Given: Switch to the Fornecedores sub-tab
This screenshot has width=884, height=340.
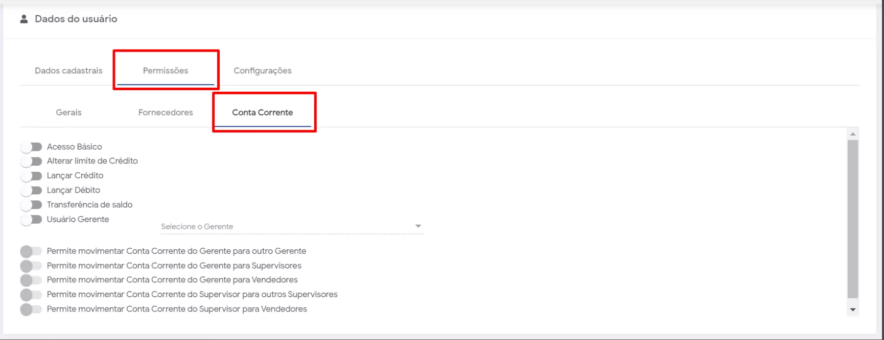Looking at the screenshot, I should (x=166, y=113).
